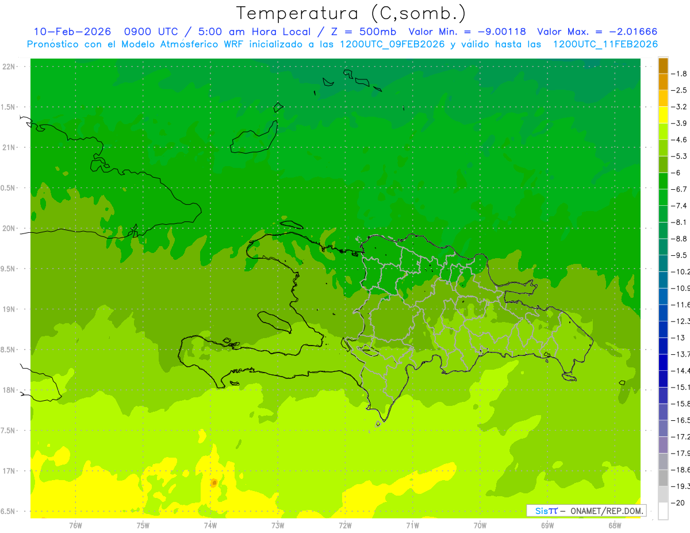Click the "10-Feb-2026" date text
The width and height of the screenshot is (690, 533).
tap(72, 32)
